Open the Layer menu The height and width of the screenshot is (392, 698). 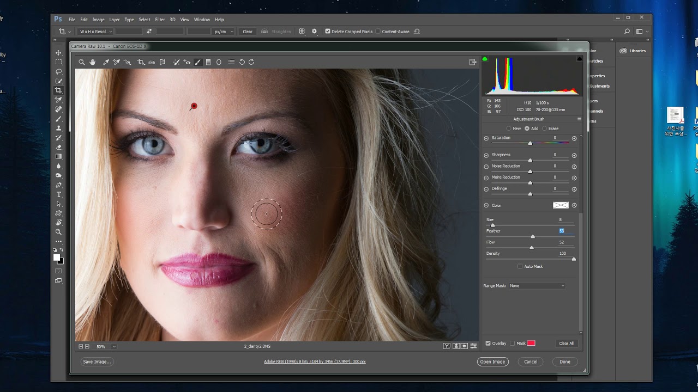pos(115,20)
